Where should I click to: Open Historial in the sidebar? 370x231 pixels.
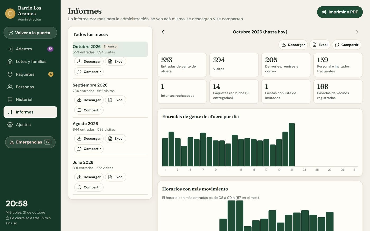pyautogui.click(x=30, y=100)
